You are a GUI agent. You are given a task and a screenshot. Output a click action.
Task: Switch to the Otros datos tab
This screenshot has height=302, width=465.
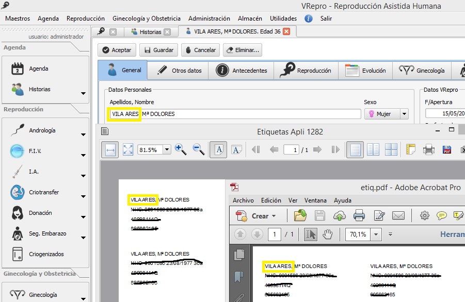178,71
